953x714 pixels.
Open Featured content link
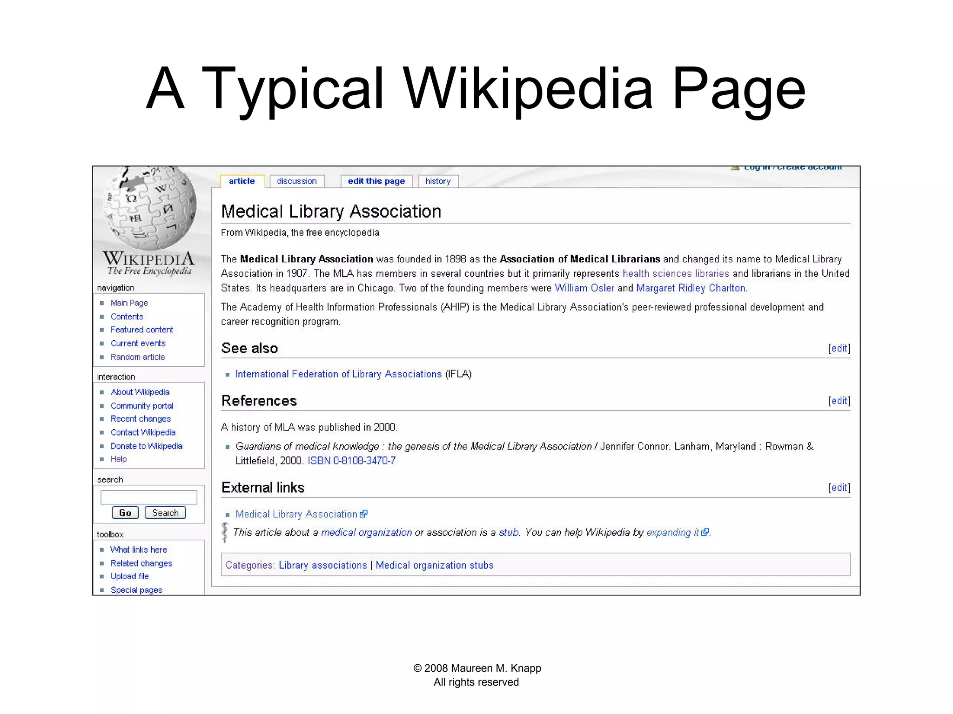(x=142, y=330)
